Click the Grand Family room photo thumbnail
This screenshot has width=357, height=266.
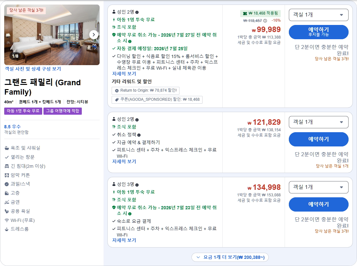52,35
